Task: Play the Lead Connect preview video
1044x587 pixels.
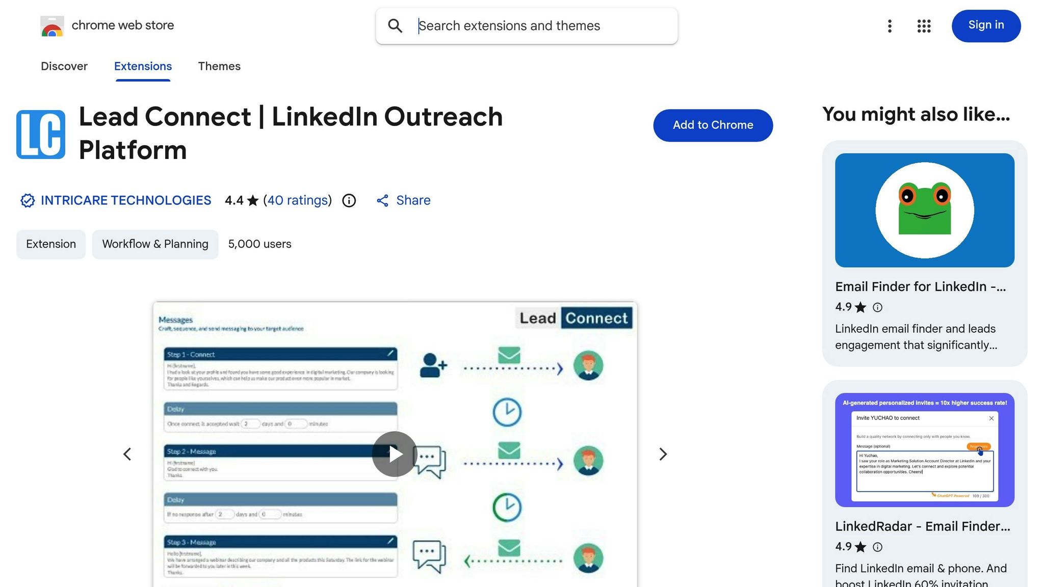Action: coord(394,453)
